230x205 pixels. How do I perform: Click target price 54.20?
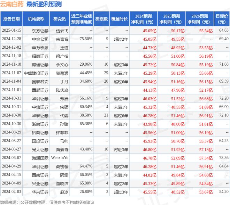coord(224,191)
